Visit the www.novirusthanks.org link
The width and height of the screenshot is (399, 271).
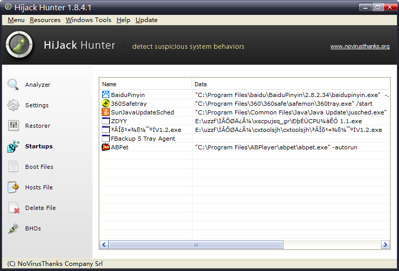359,46
